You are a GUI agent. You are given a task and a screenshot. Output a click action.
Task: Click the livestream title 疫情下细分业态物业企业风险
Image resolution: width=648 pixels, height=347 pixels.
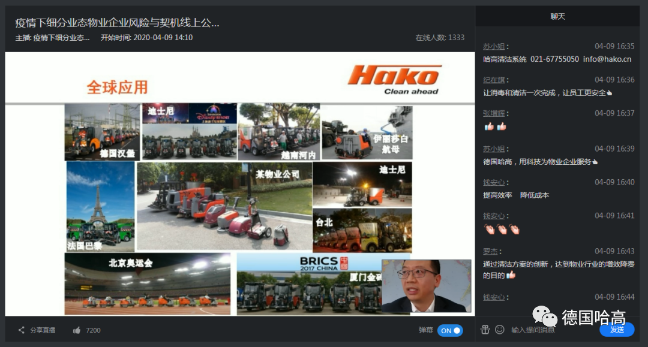pyautogui.click(x=118, y=23)
